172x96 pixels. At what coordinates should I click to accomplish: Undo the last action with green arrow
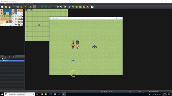tap(26, 7)
